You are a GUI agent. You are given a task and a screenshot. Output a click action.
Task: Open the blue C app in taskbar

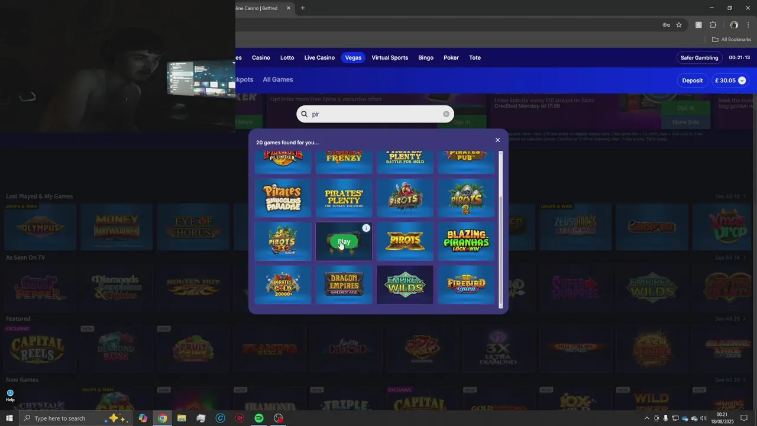tap(220, 418)
